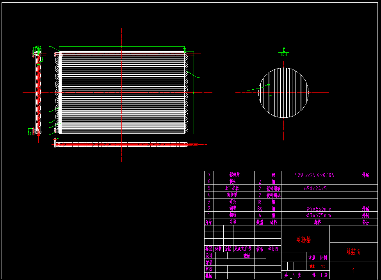Screen dimensions: 381x280
Task: Select the φ7x650mm specification text
Action: click(319, 209)
